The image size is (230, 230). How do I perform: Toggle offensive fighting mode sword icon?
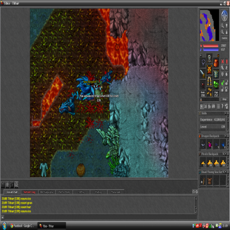223,68
